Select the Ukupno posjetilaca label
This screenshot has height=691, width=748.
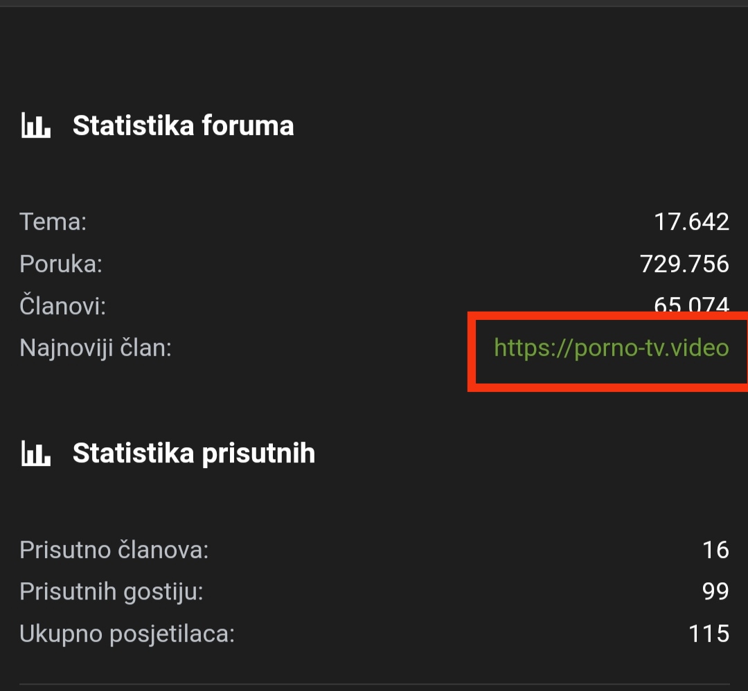[x=127, y=634]
